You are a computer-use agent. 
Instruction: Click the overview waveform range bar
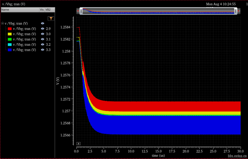tap(158, 11)
